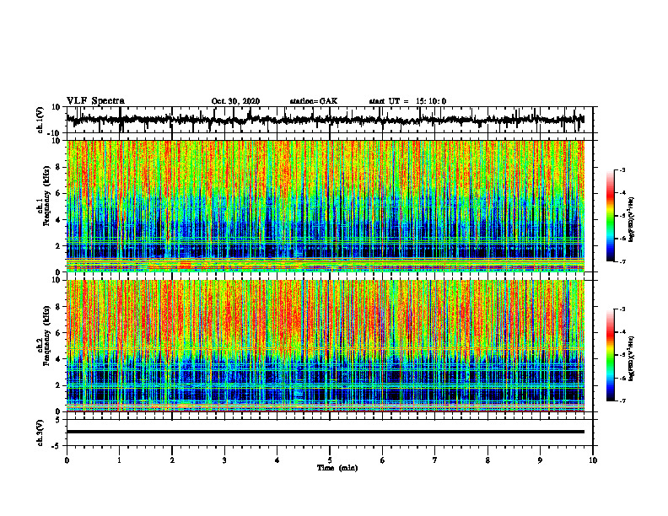The height and width of the screenshot is (516, 668).
Task: Click the ch.1(V) waveform axis label
Action: (40, 120)
